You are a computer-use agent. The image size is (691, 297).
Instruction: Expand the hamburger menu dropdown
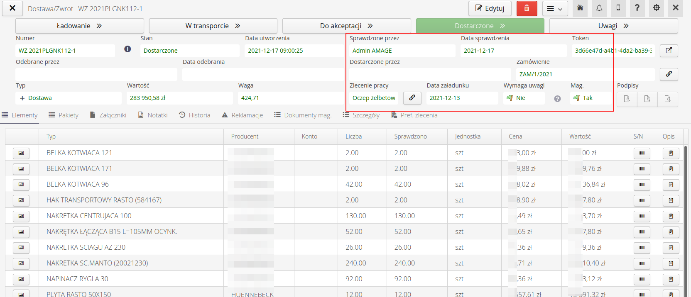coord(554,9)
